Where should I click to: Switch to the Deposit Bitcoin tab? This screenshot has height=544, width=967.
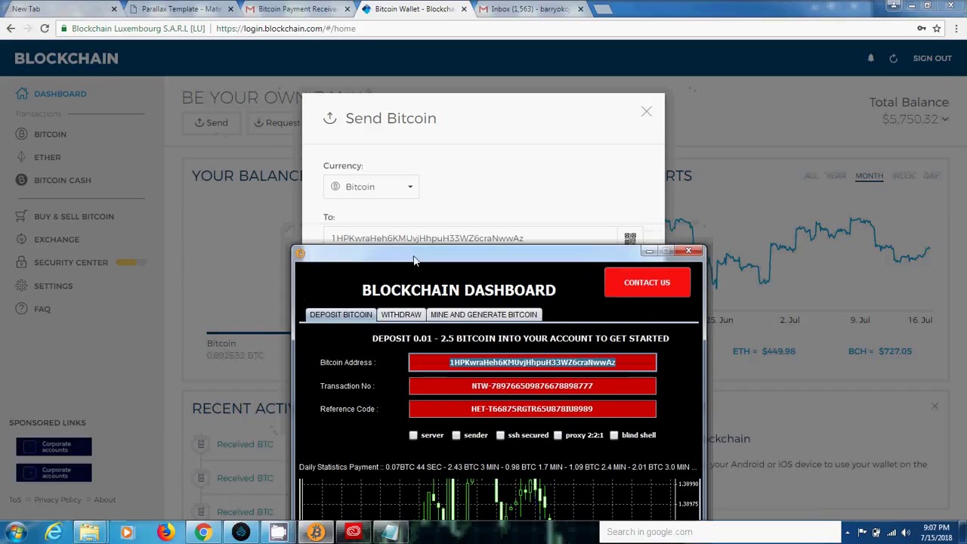point(341,314)
